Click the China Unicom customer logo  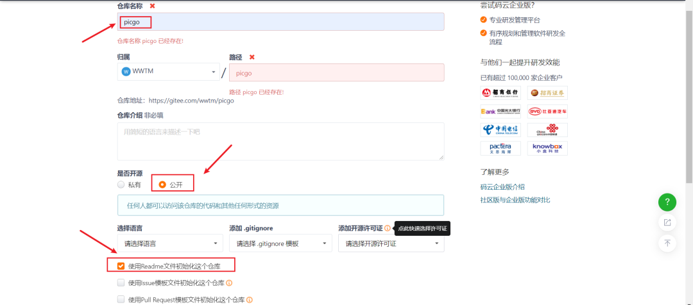[547, 130]
